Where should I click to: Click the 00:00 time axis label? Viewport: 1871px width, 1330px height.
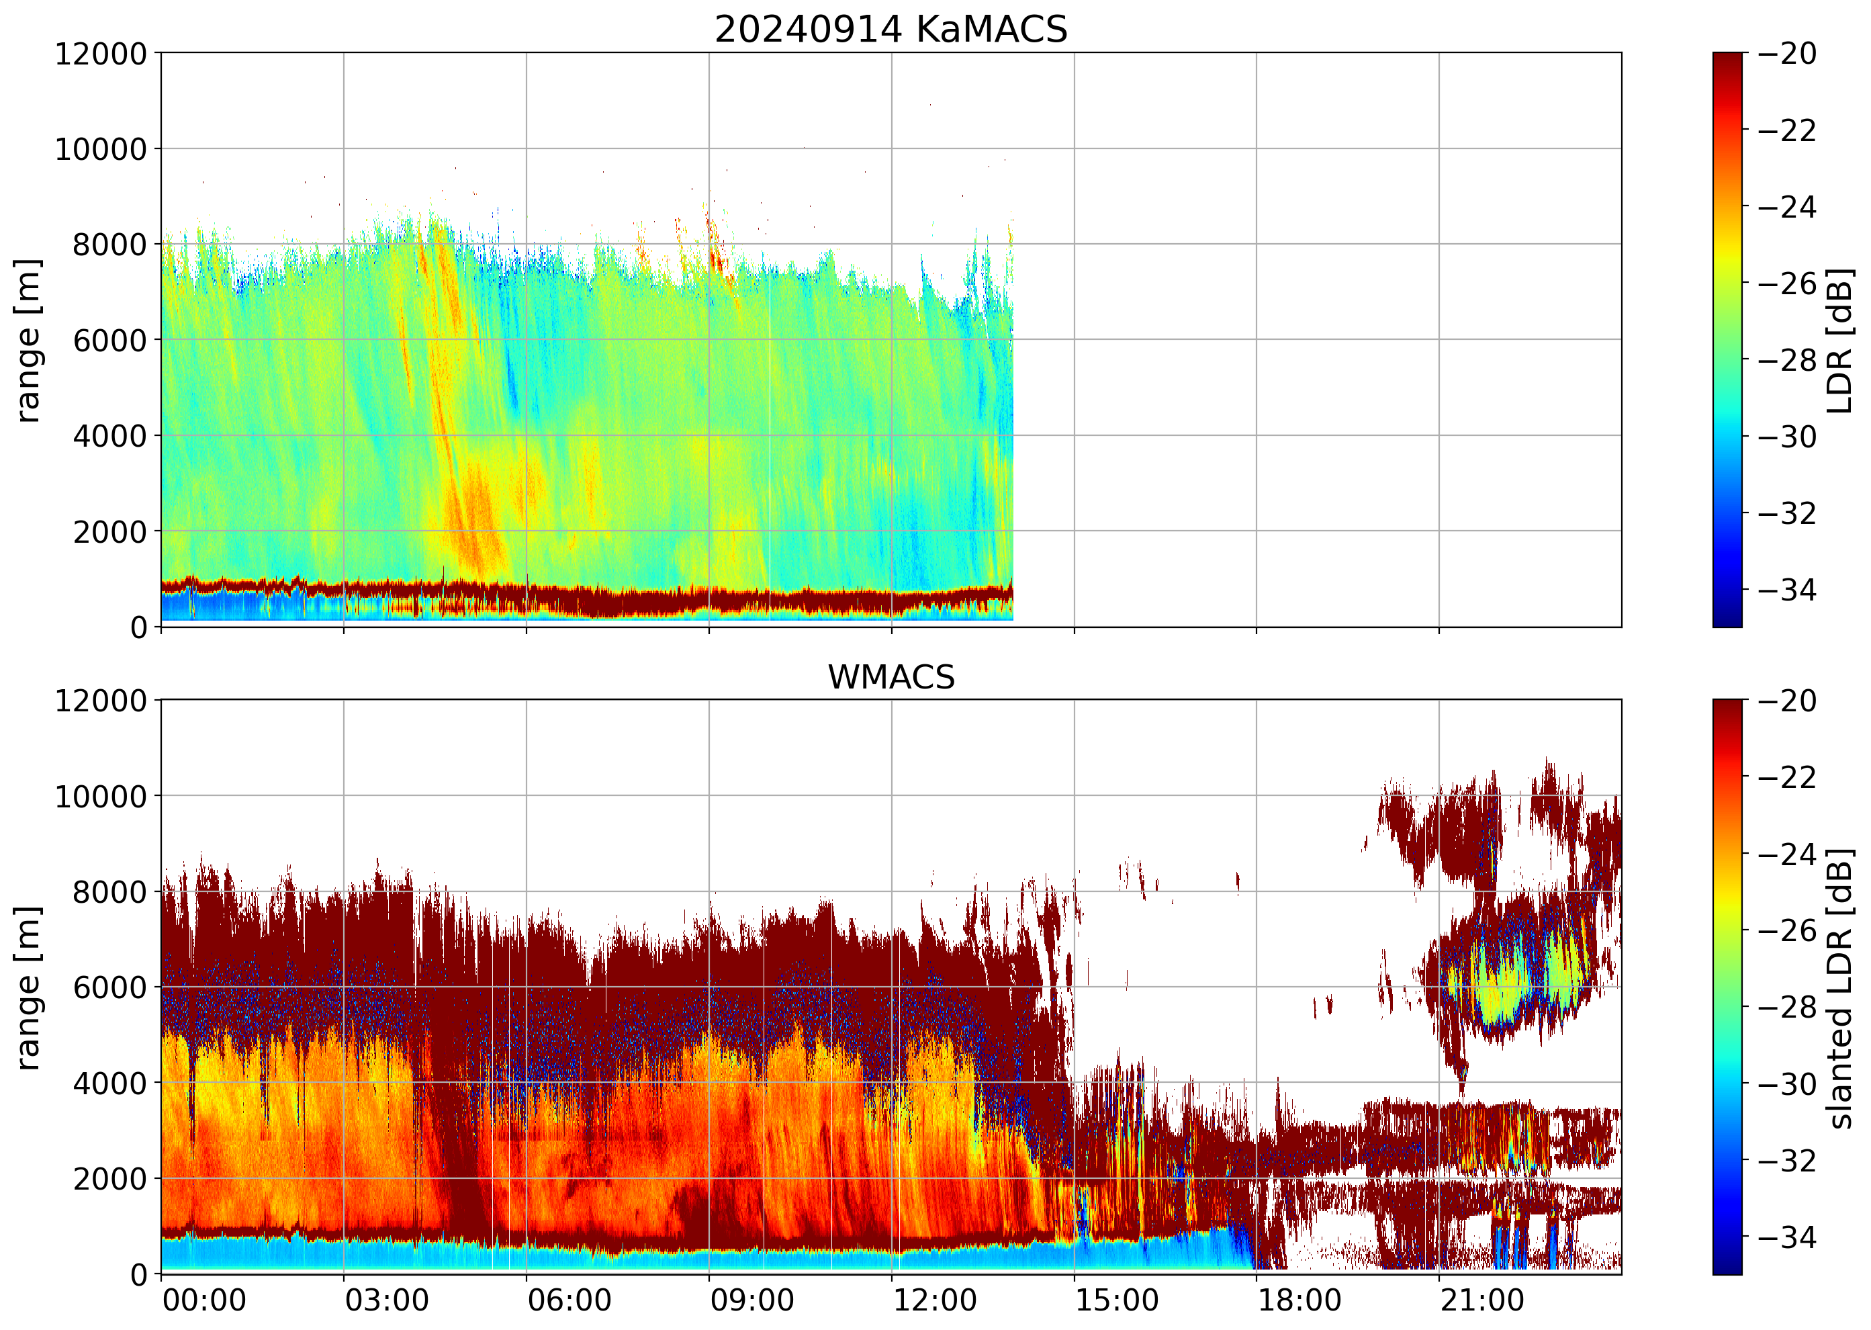tap(204, 1300)
